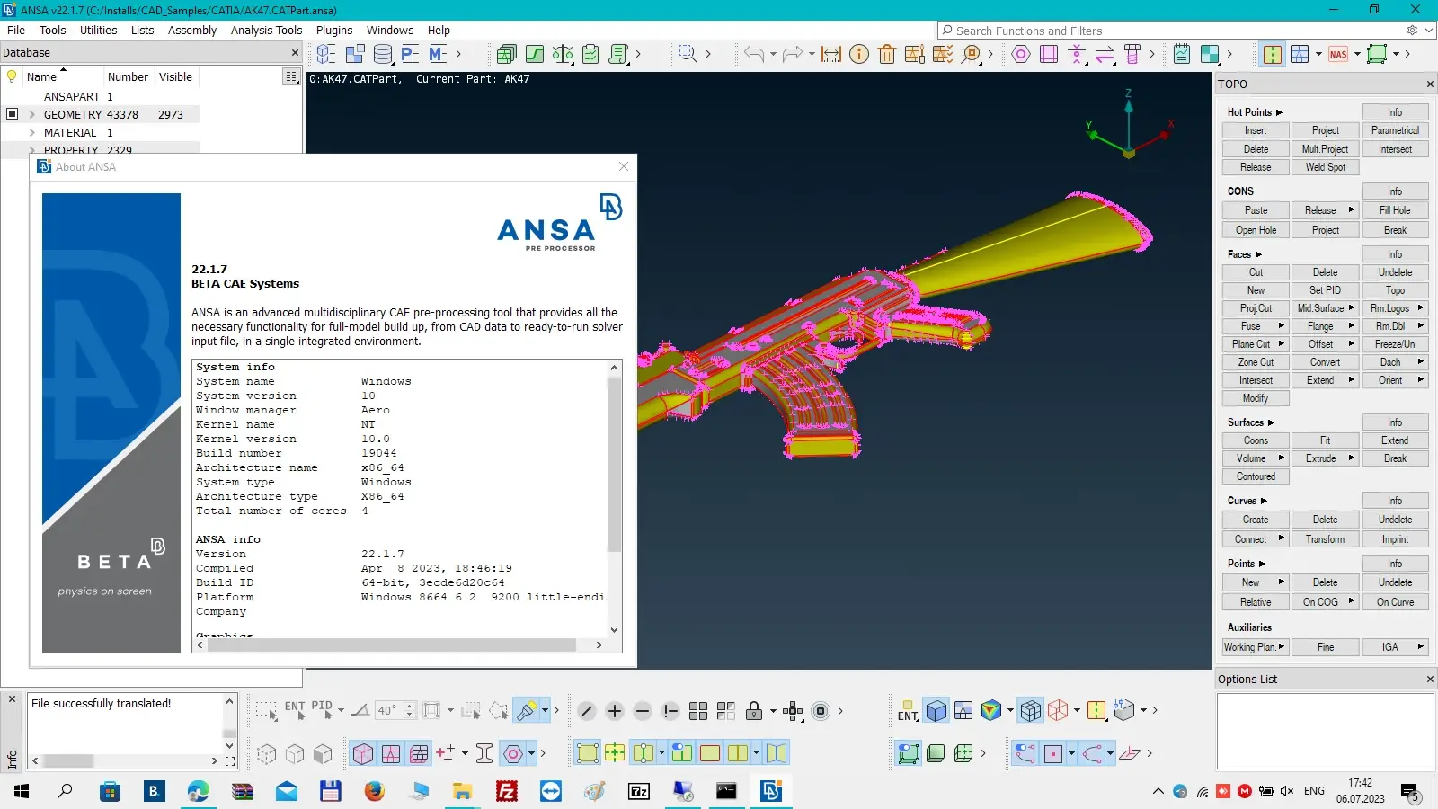Click the Fill Hole button
This screenshot has width=1438, height=809.
click(x=1395, y=210)
